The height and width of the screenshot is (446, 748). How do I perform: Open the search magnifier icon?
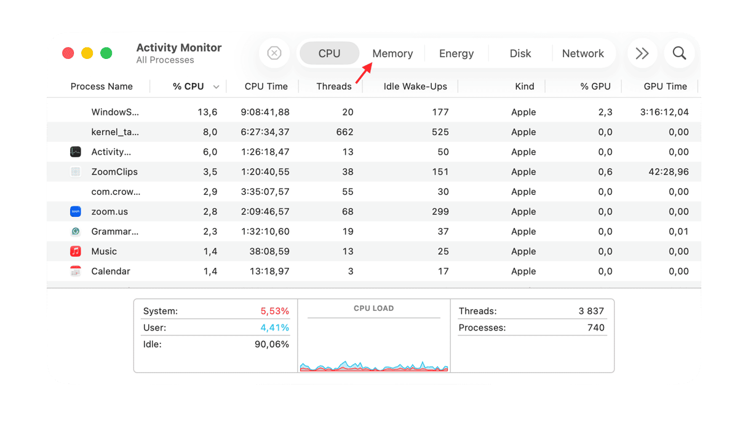coord(679,53)
